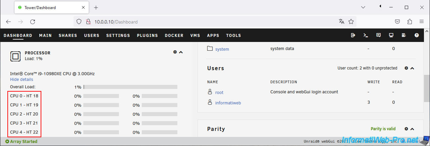This screenshot has height=146, width=430.
Task: Click the translate page icon
Action: tap(342, 21)
